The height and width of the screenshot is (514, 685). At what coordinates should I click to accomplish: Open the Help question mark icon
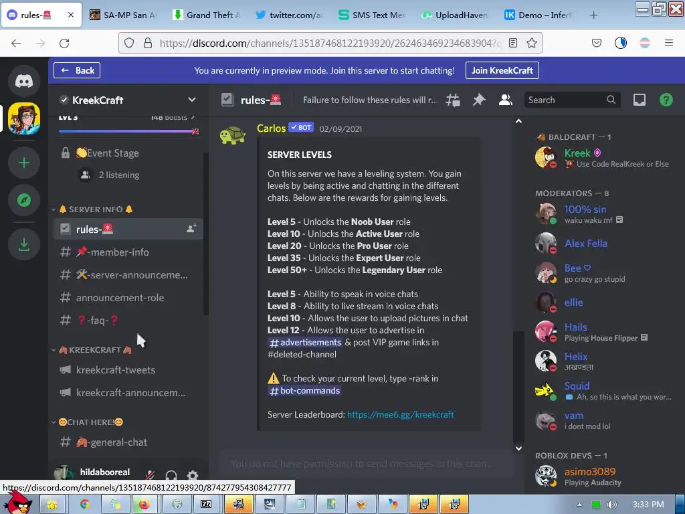tap(666, 100)
